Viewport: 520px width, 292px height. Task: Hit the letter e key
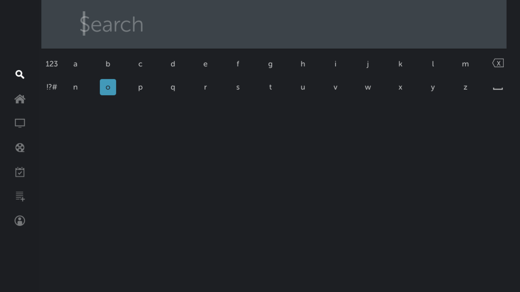205,64
